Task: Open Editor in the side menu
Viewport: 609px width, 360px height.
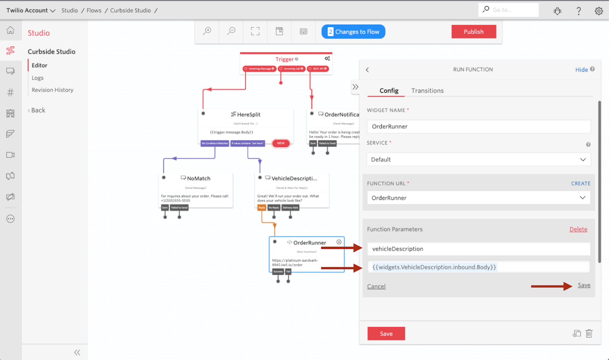Action: [x=40, y=65]
